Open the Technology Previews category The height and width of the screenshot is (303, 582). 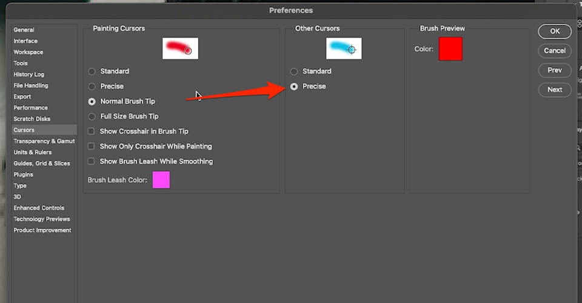tap(42, 219)
